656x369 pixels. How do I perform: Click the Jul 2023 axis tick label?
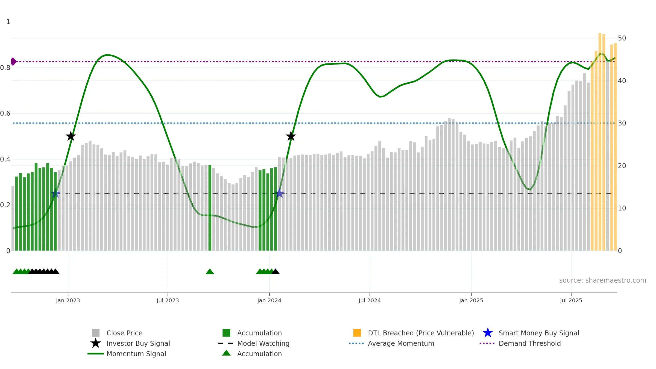[x=168, y=301]
